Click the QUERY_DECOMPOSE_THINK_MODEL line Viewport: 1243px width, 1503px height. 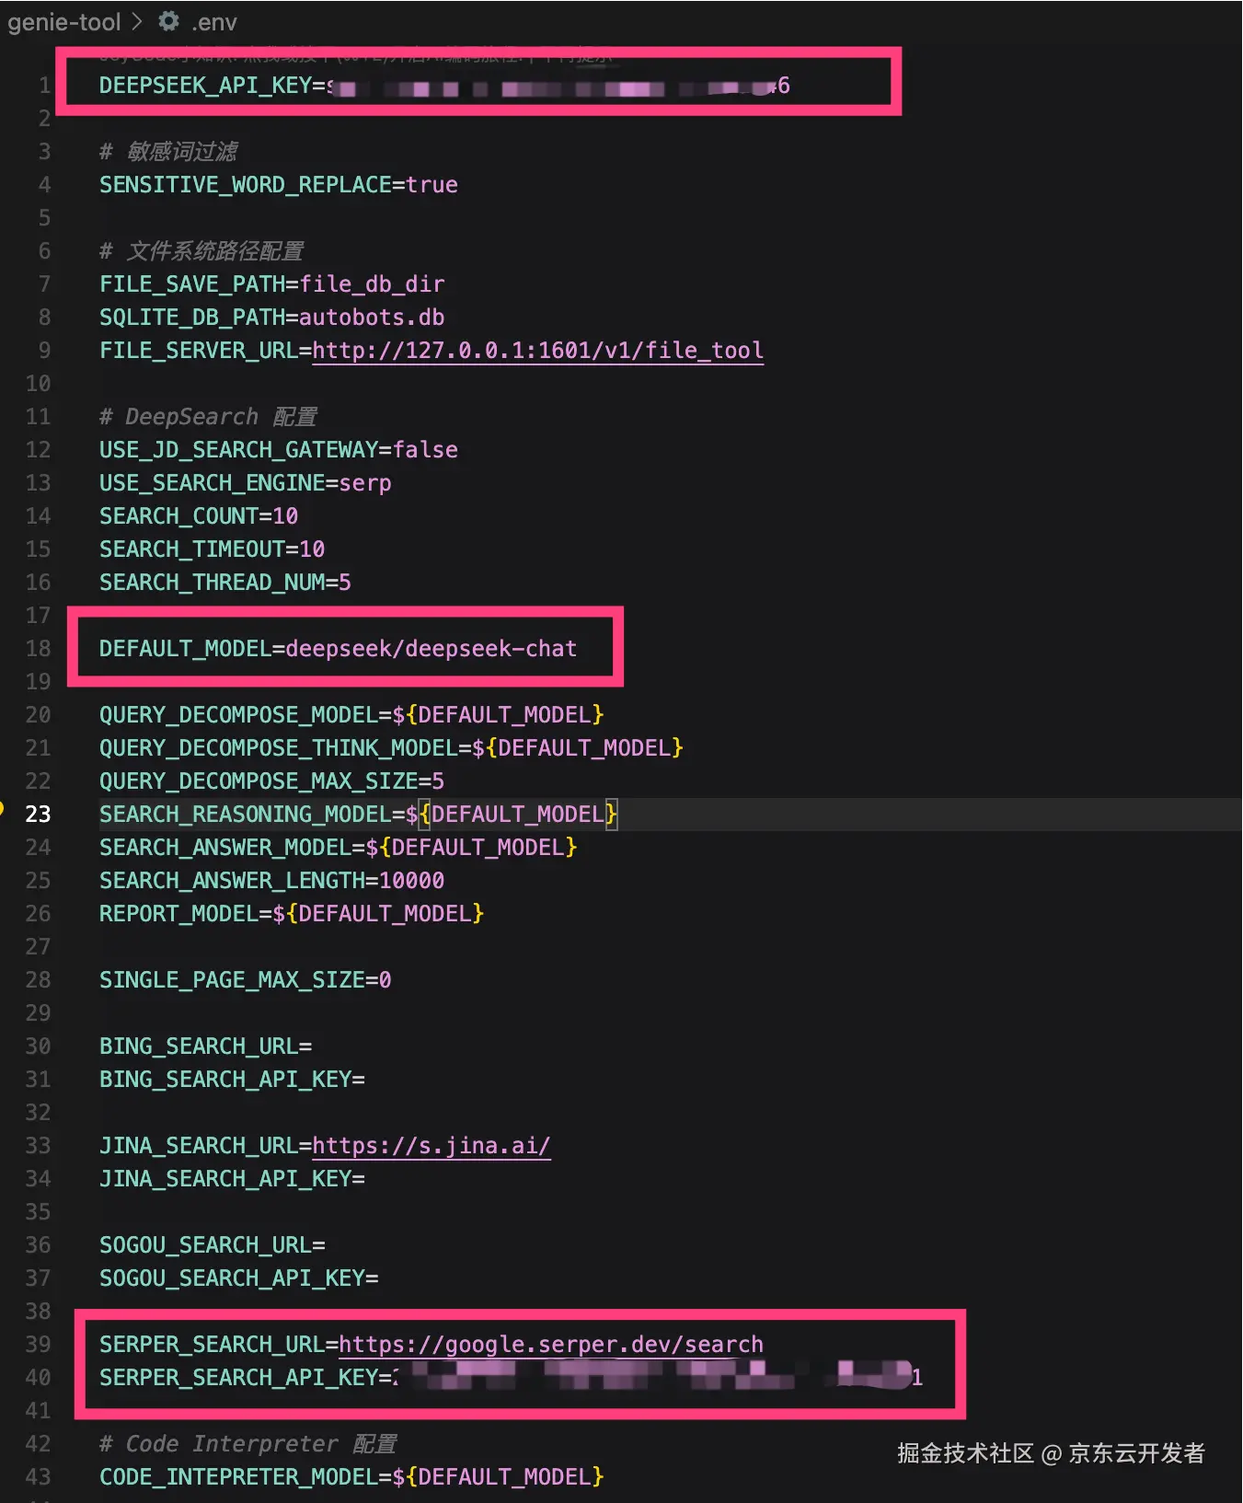click(391, 748)
